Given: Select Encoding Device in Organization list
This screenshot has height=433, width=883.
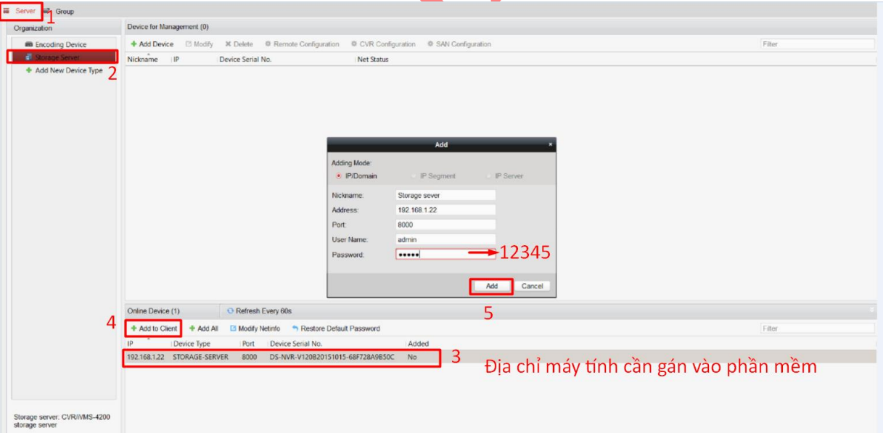Looking at the screenshot, I should 60,45.
